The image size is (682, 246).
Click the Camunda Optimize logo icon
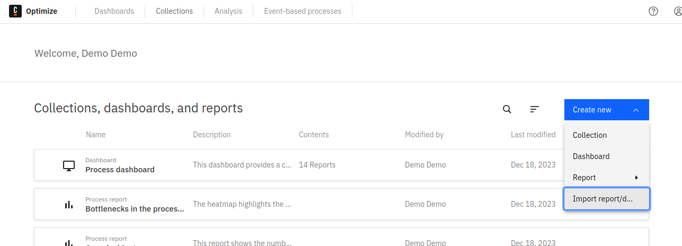click(15, 11)
